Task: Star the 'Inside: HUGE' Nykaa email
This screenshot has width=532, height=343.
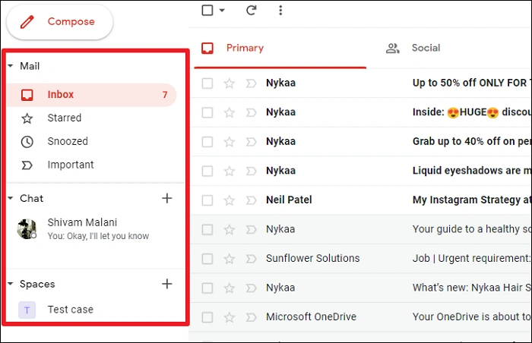Action: (x=230, y=112)
